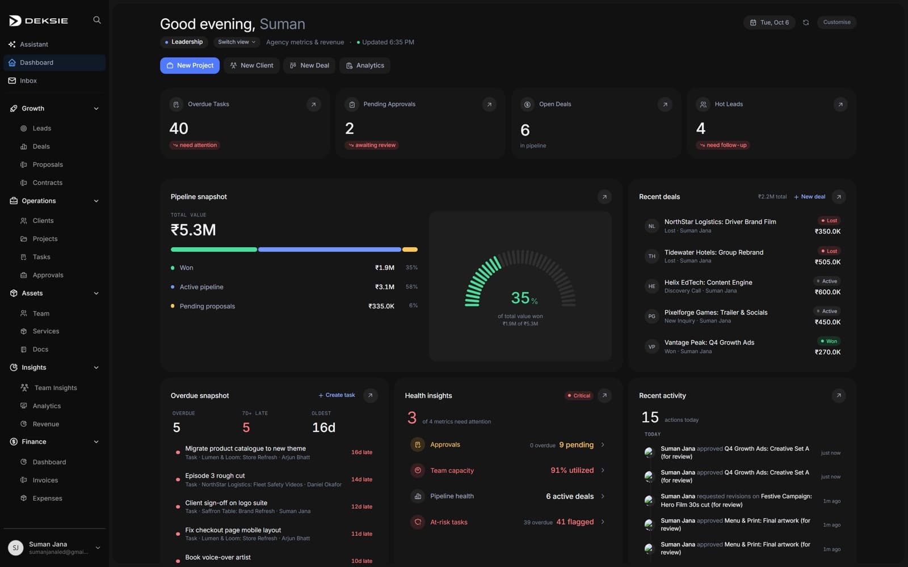Collapse the Finance sidebar section
This screenshot has height=567, width=908.
coord(96,442)
